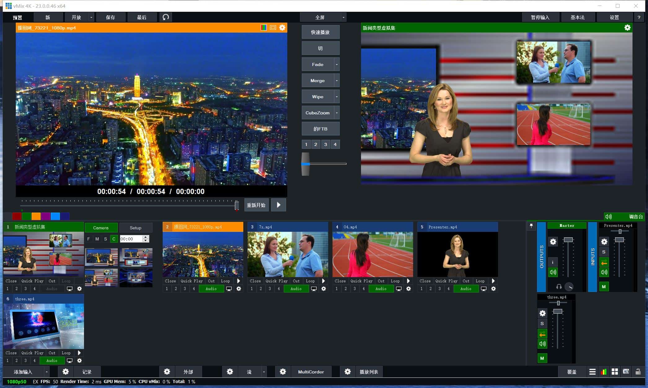648x388 pixels.
Task: Toggle Solo on Presenter.mp4 mixer channel
Action: (x=604, y=252)
